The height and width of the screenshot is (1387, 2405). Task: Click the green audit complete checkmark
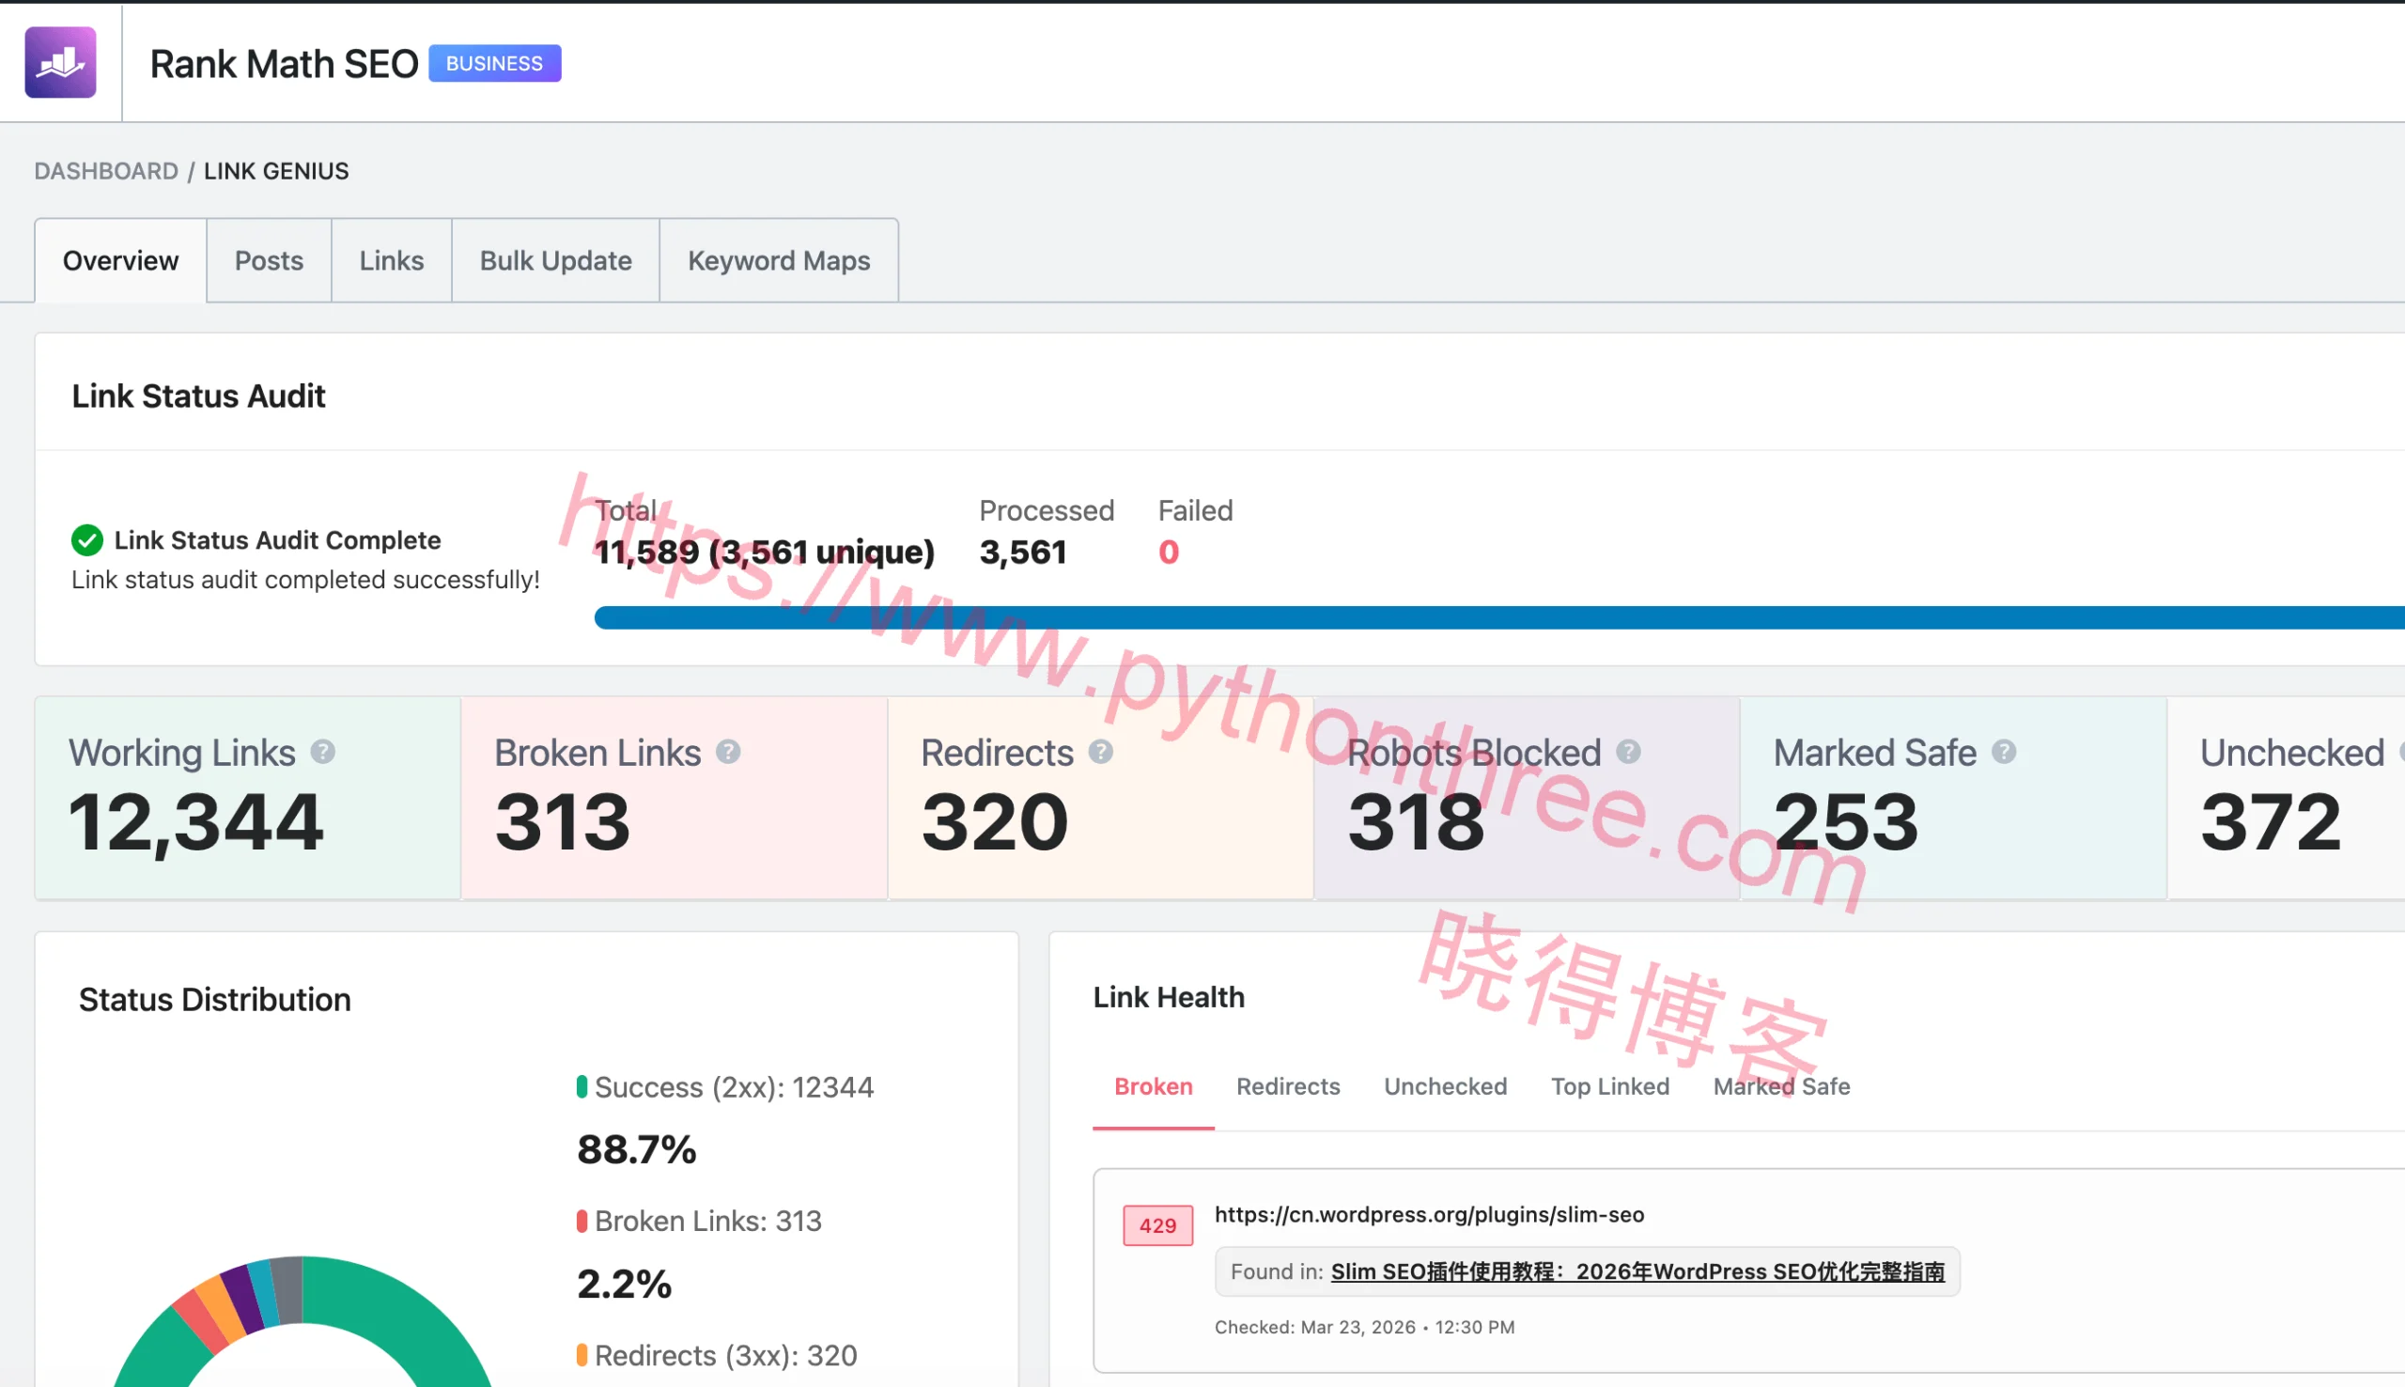86,540
